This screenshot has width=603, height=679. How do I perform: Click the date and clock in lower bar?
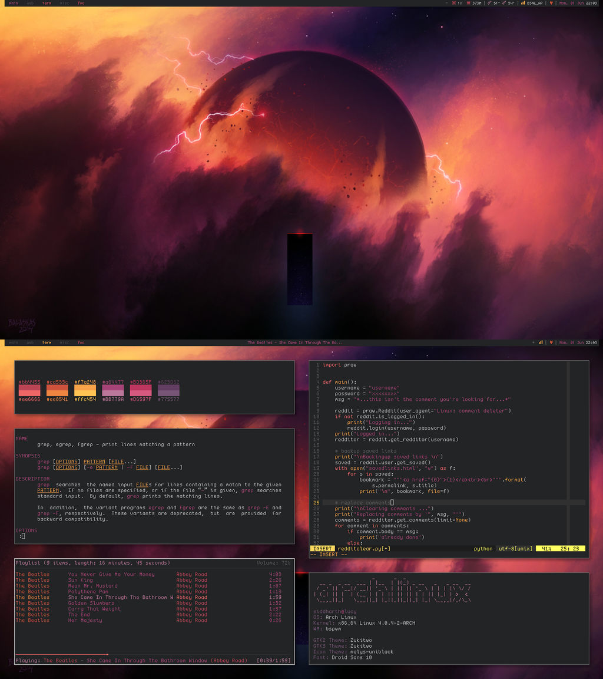coord(578,342)
